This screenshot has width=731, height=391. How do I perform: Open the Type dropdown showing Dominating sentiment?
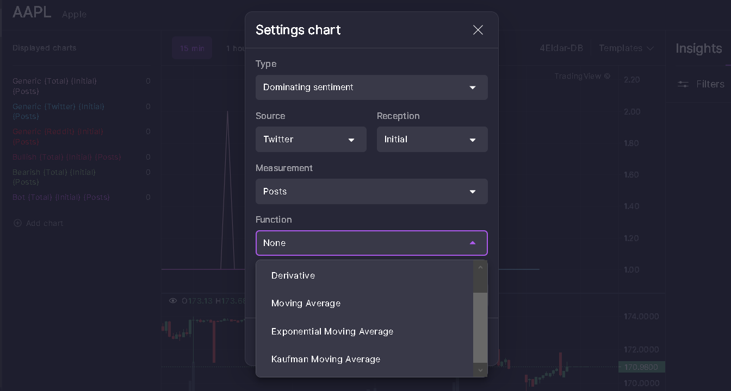(371, 87)
